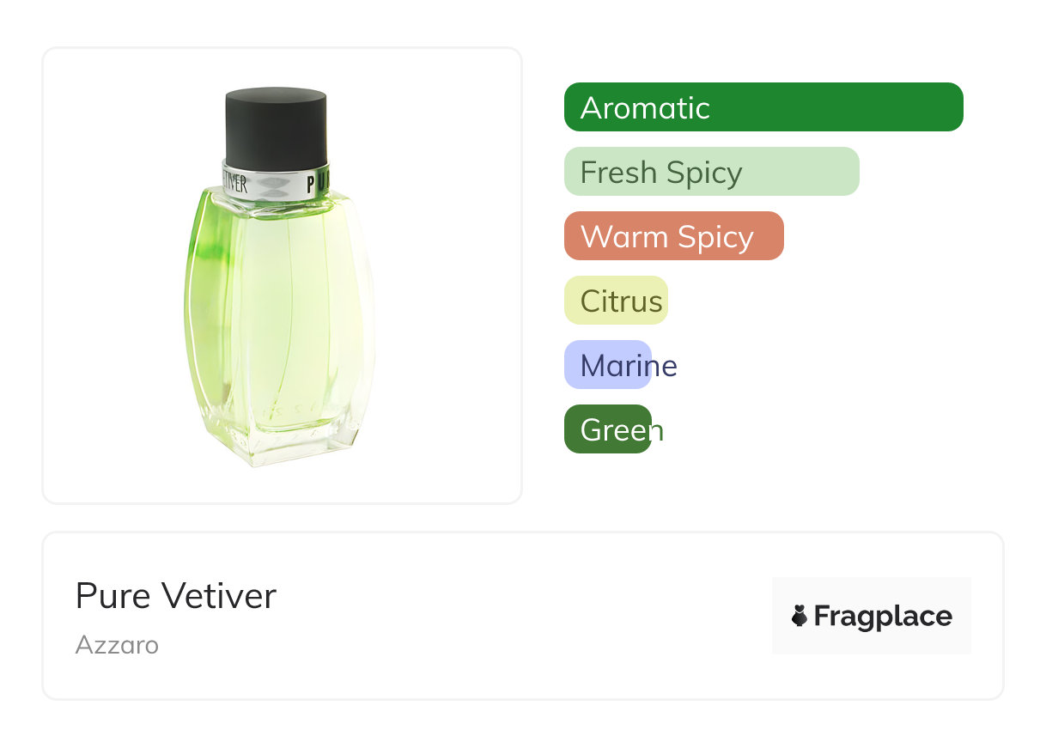Click the Fragplace wordmark text
The image size is (1046, 742).
(x=883, y=616)
